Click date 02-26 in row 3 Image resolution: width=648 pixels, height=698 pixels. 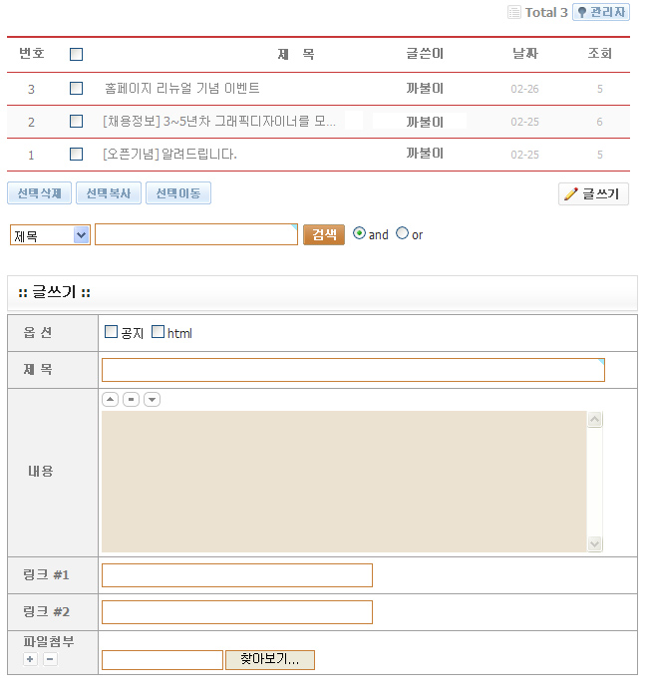[524, 89]
